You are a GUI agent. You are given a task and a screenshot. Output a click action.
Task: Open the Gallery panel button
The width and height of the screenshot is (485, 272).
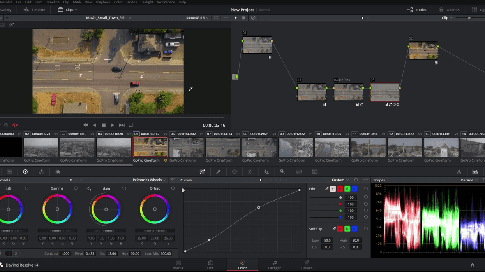point(6,10)
